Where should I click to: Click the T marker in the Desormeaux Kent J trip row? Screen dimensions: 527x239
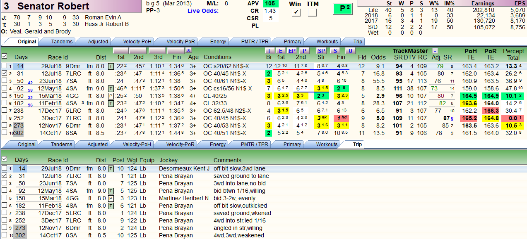click(x=111, y=169)
